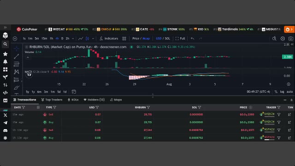Expand the left sidebar with double chevron
Image resolution: width=295 pixels, height=166 pixels.
(5, 28)
